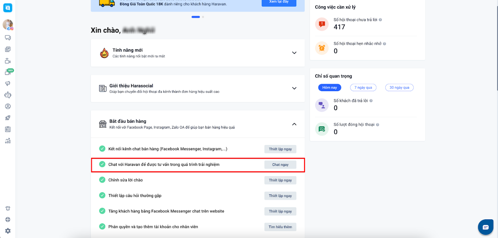Open the profile avatar in the sidebar
The width and height of the screenshot is (498, 238).
coord(8,25)
